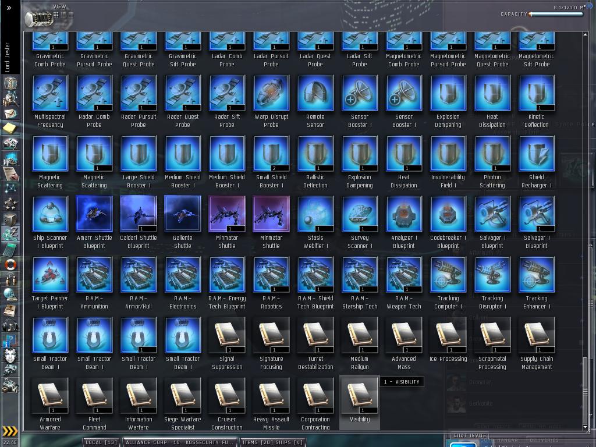
Task: Select the Tracking Disruptor I item
Action: (492, 283)
